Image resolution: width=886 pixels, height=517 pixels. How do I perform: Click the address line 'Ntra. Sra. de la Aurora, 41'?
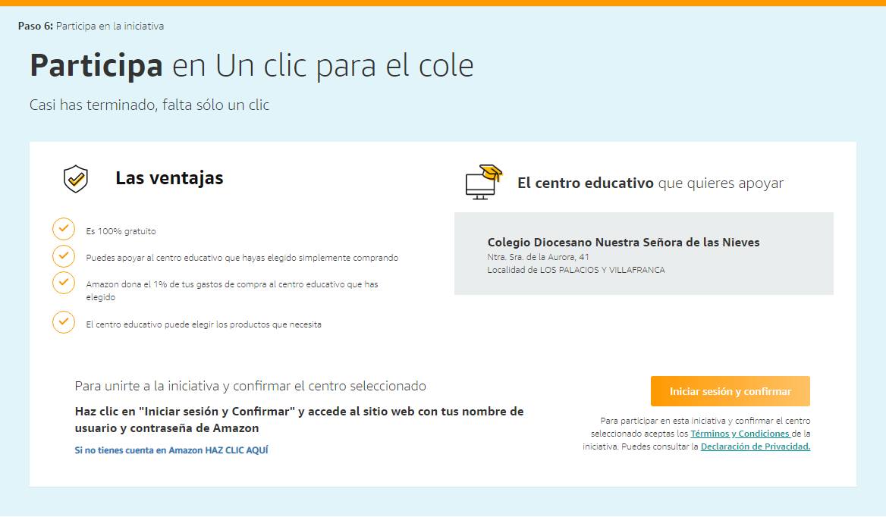(538, 257)
